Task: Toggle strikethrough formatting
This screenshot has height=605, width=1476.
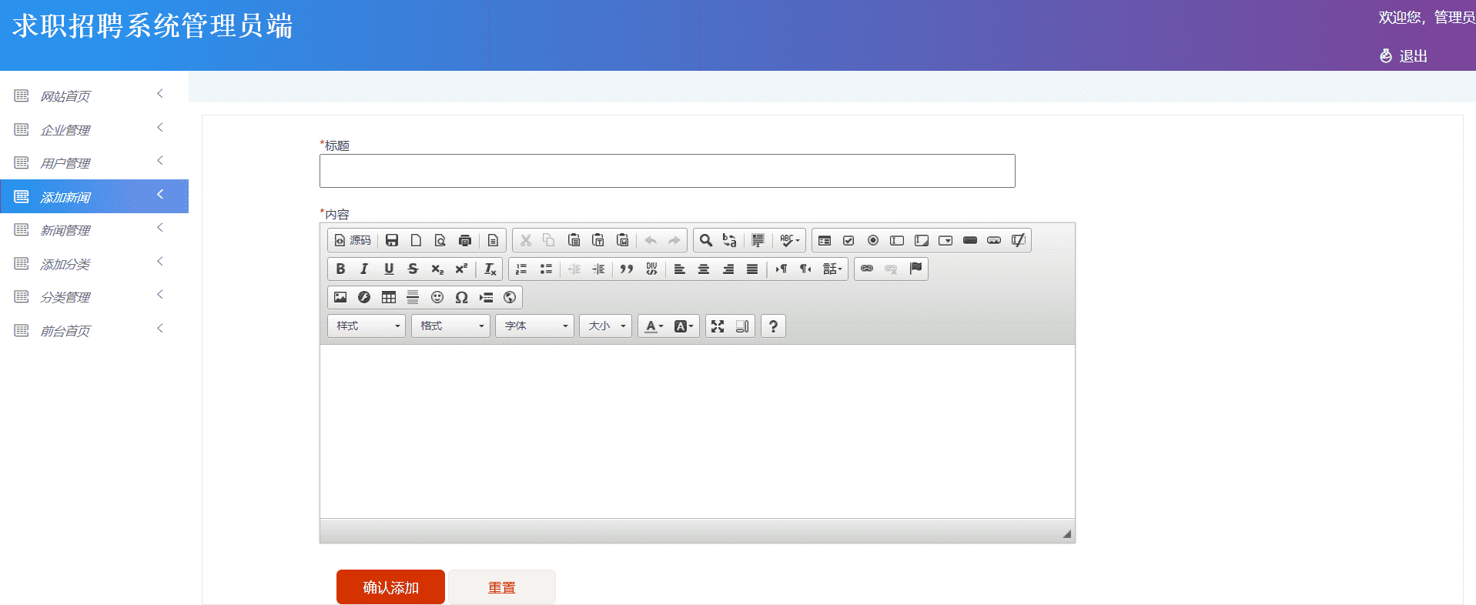Action: 413,269
